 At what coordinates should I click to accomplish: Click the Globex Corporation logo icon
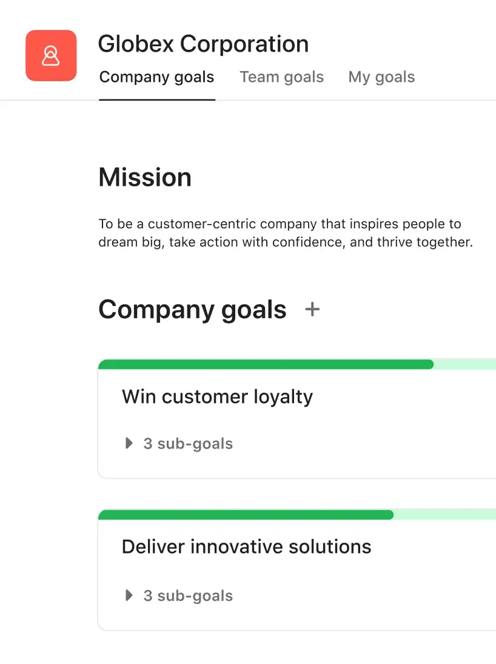tap(51, 56)
